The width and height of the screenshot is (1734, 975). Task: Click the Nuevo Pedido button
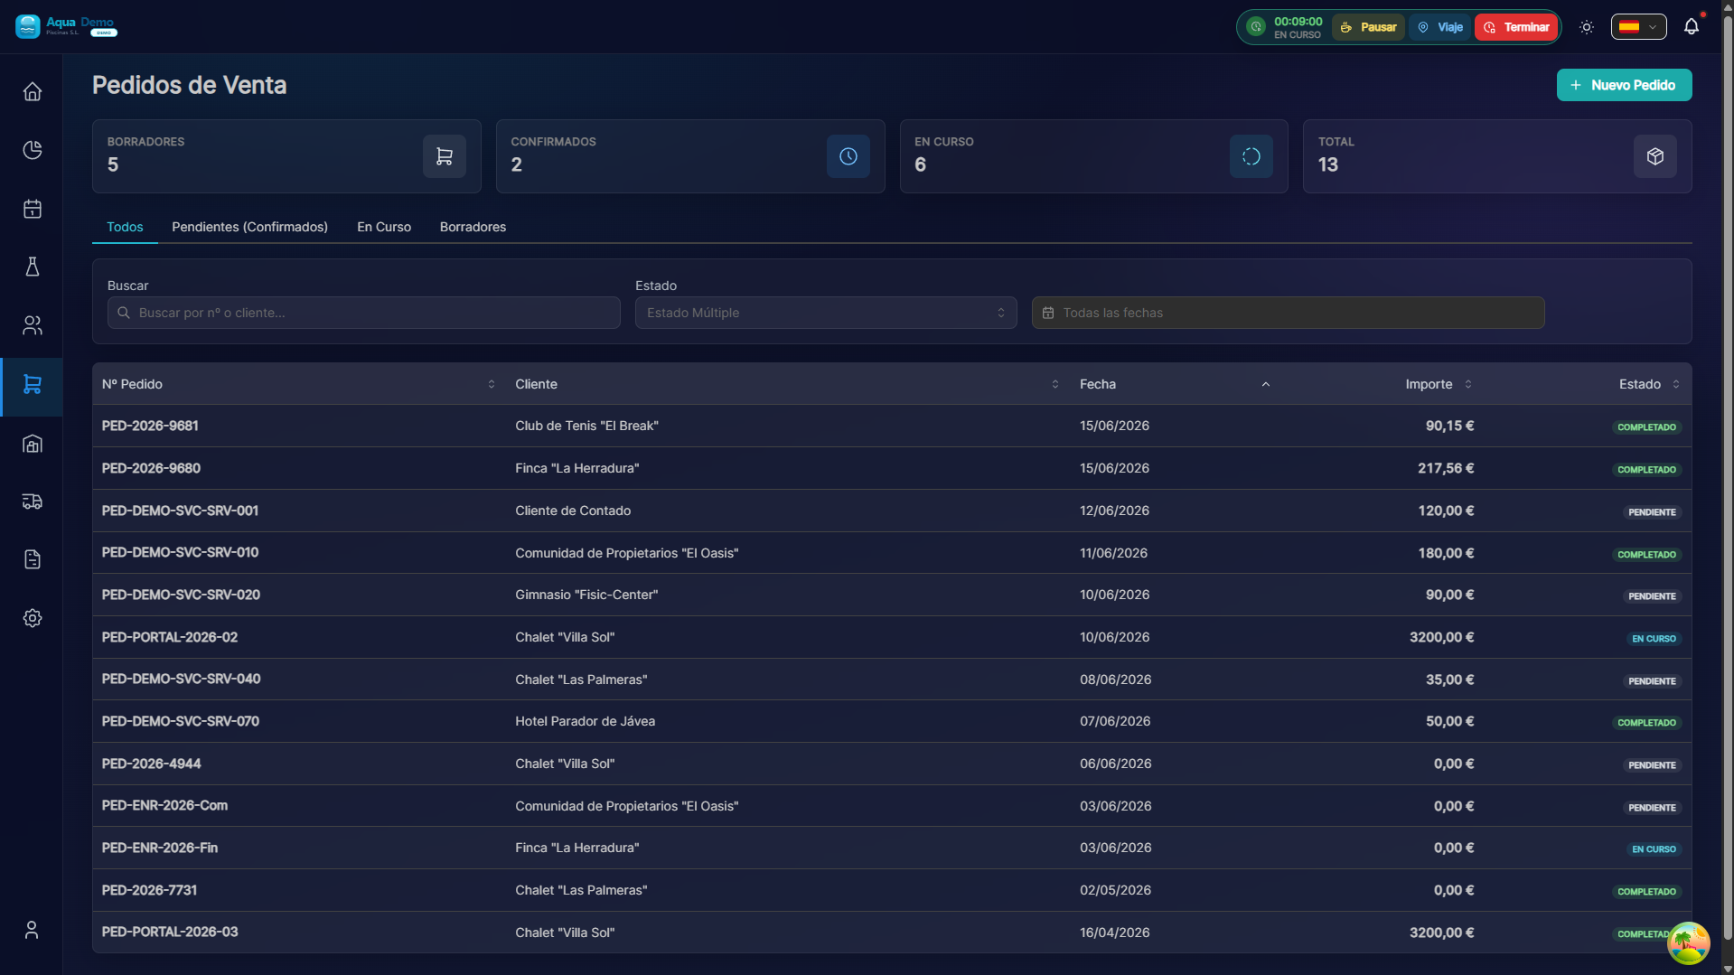1624,85
